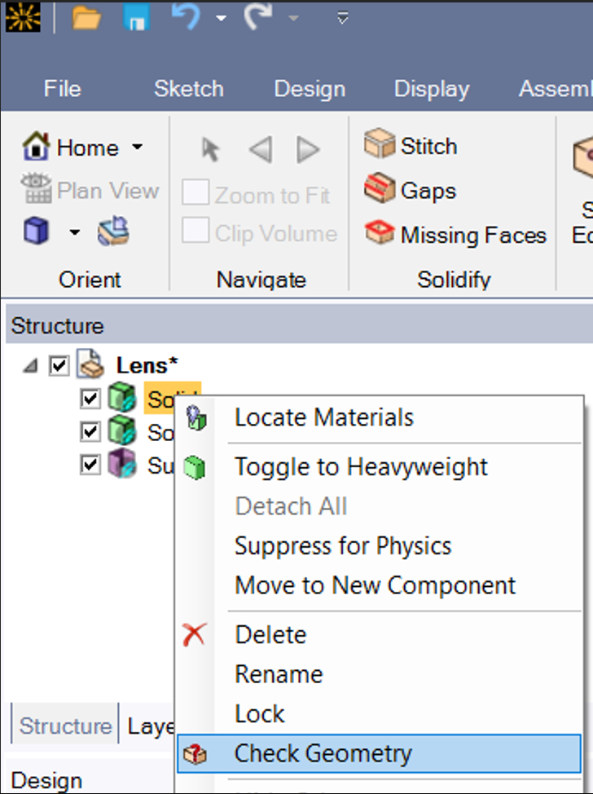The width and height of the screenshot is (593, 794).
Task: Toggle checkbox of the Surface body
Action: (x=90, y=465)
